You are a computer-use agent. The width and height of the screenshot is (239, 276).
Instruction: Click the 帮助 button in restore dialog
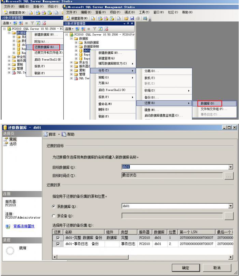click(x=68, y=135)
